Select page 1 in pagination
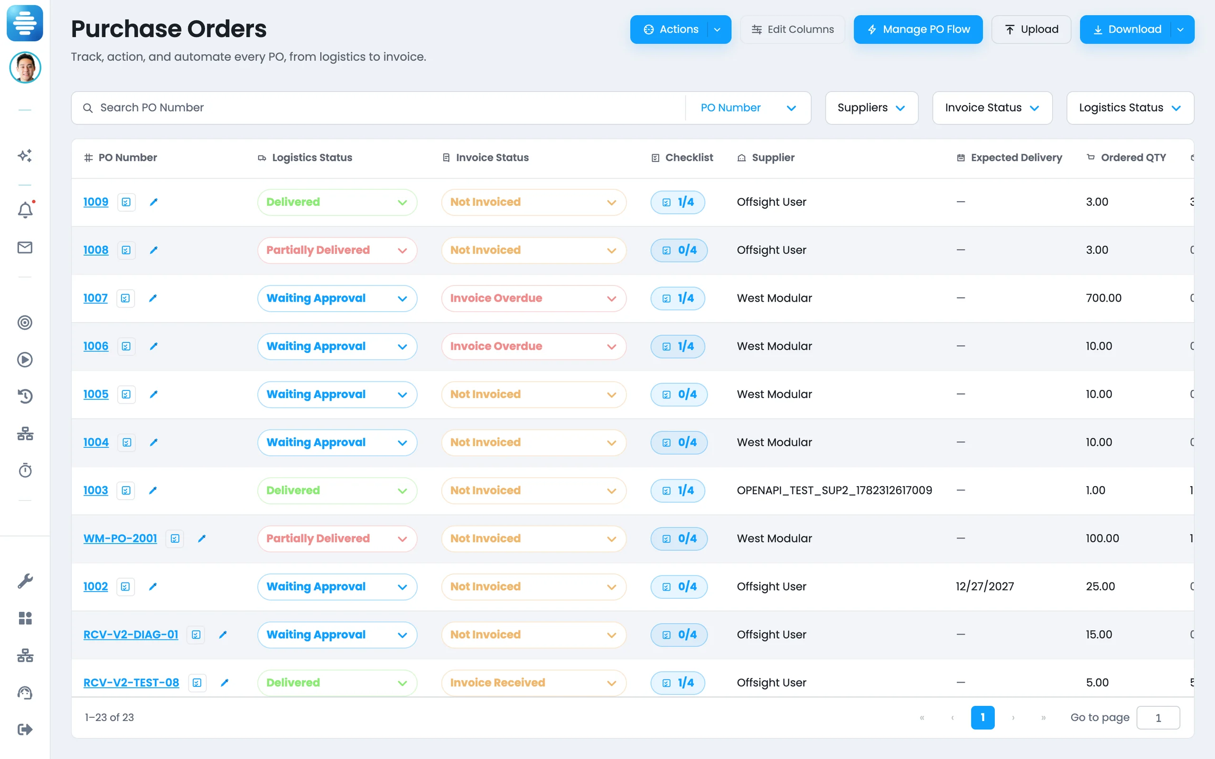The width and height of the screenshot is (1215, 759). (x=982, y=717)
